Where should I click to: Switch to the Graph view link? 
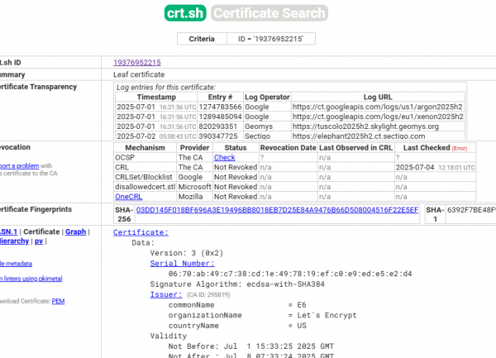pos(75,232)
